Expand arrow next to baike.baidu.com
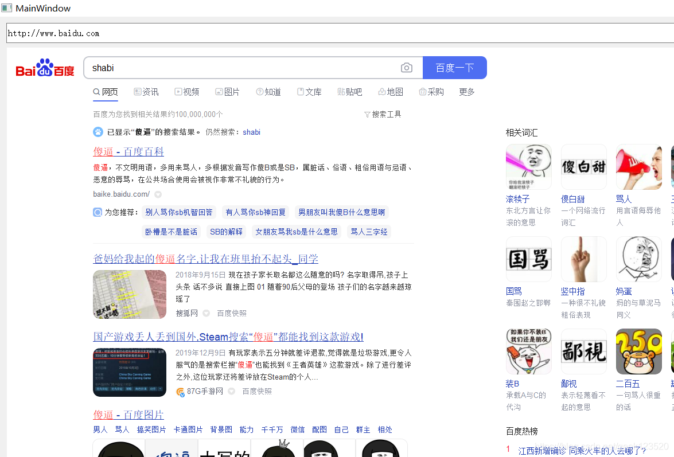 [x=158, y=194]
